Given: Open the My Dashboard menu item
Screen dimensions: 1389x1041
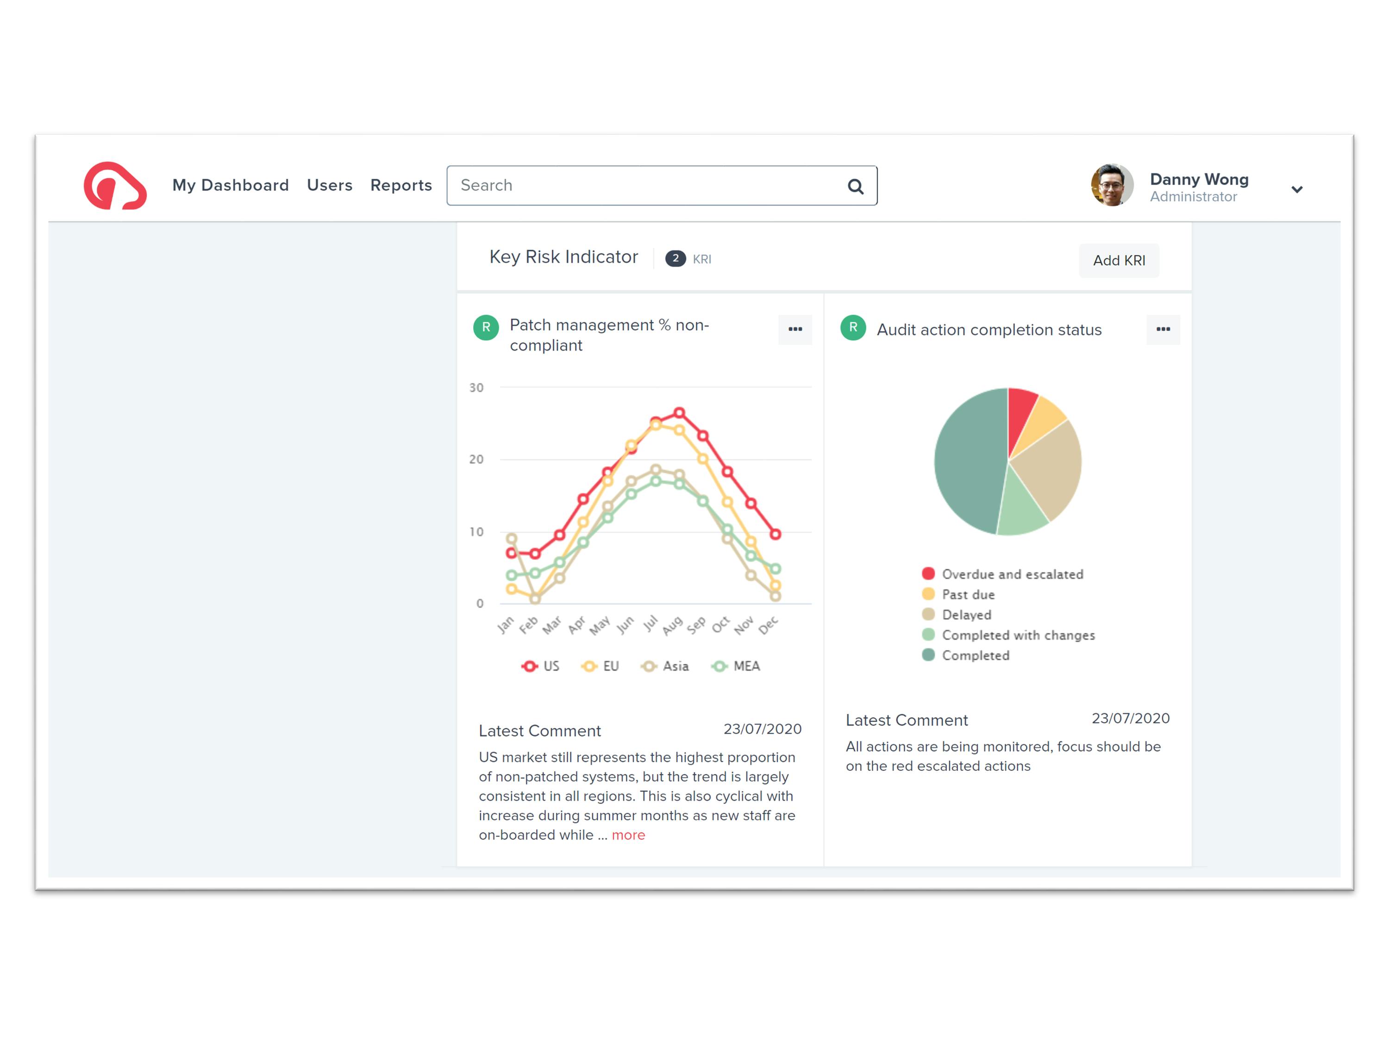Looking at the screenshot, I should 231,186.
